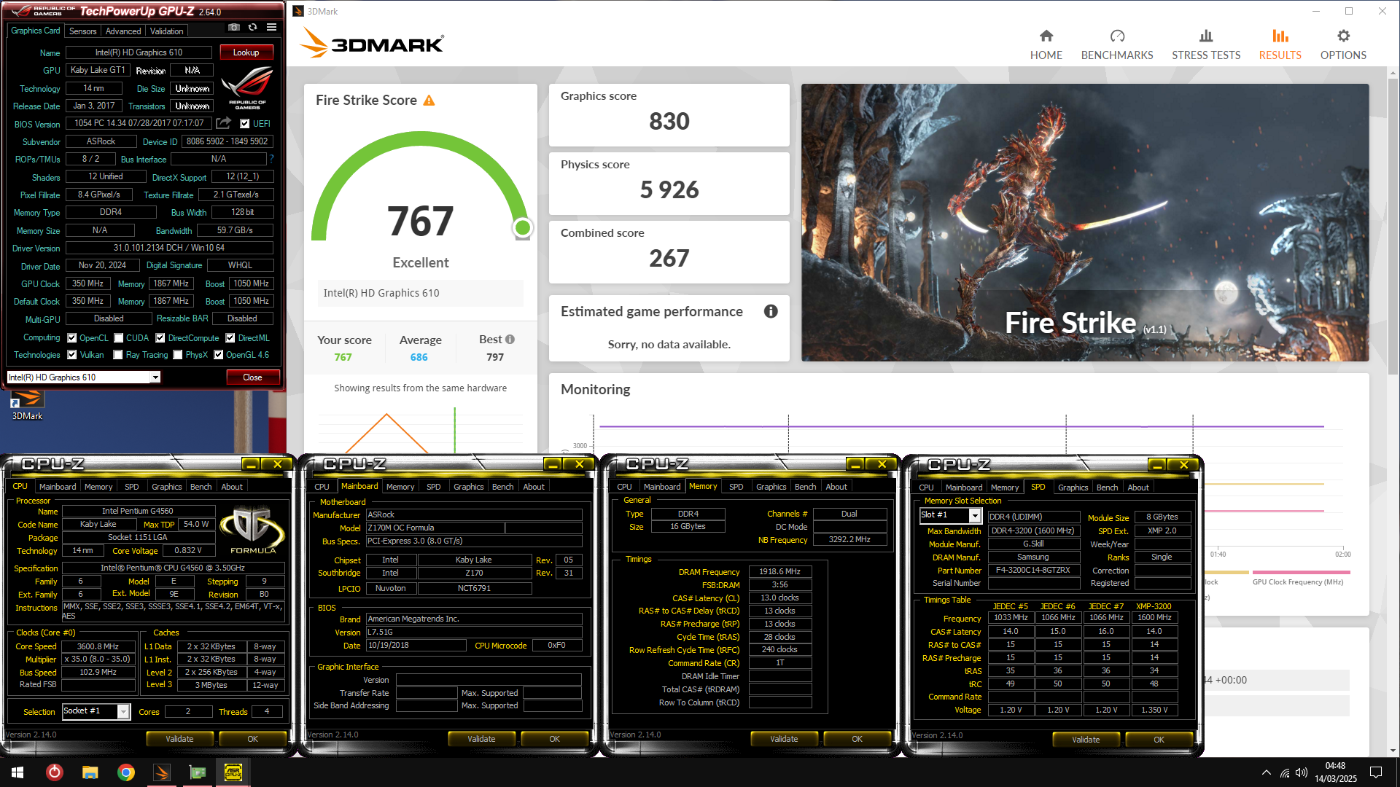
Task: Click Validate in the CPU-Z Memory window
Action: pyautogui.click(x=784, y=739)
